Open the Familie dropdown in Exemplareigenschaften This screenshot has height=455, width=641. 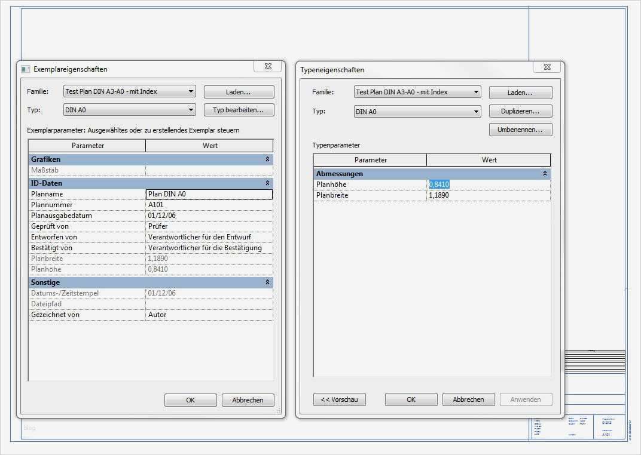(x=192, y=91)
